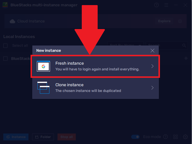192x144 pixels.
Task: Open the hamburger menu in title bar
Action: 166,5
